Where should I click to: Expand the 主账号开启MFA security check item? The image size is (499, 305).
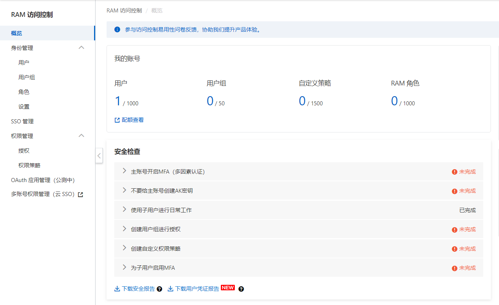pos(124,171)
